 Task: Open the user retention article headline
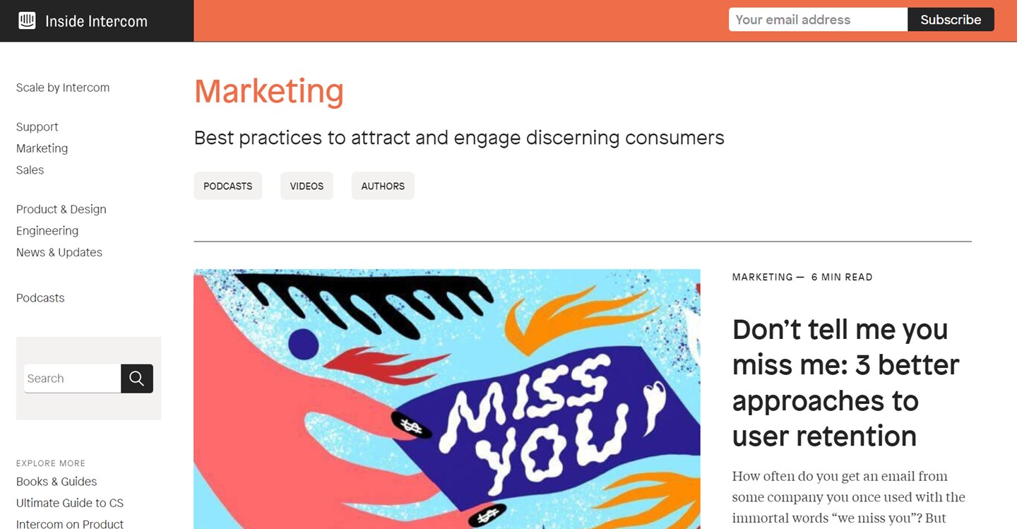point(845,383)
